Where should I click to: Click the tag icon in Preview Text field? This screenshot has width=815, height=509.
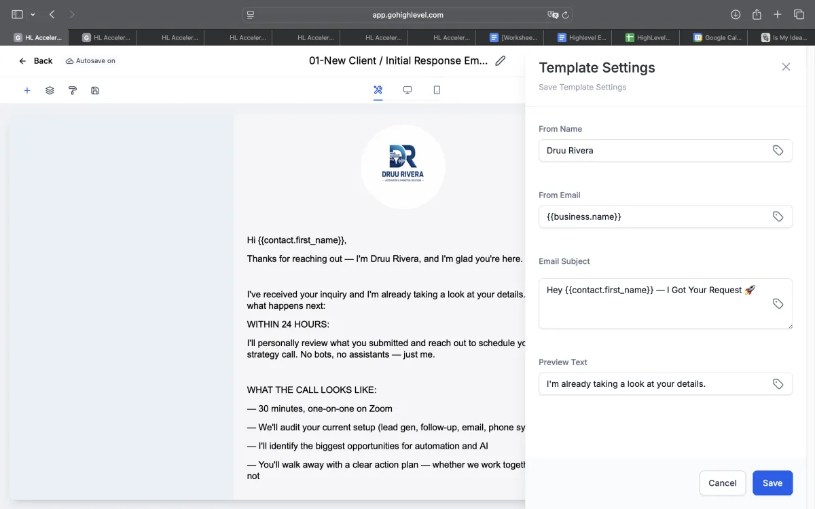point(778,384)
